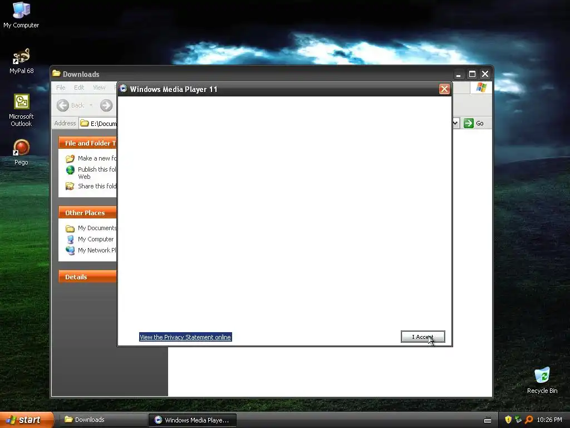The height and width of the screenshot is (428, 570).
Task: Open the Recycle Bin
Action: [542, 380]
